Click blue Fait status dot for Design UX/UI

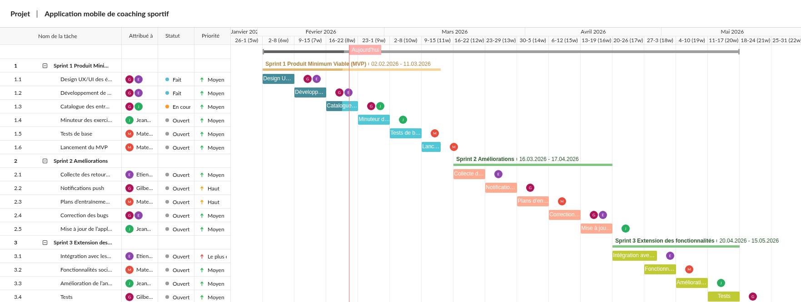(x=167, y=80)
